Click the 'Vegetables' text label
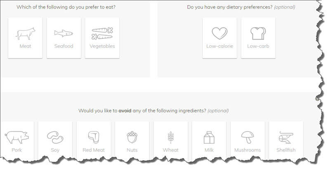 [102, 46]
